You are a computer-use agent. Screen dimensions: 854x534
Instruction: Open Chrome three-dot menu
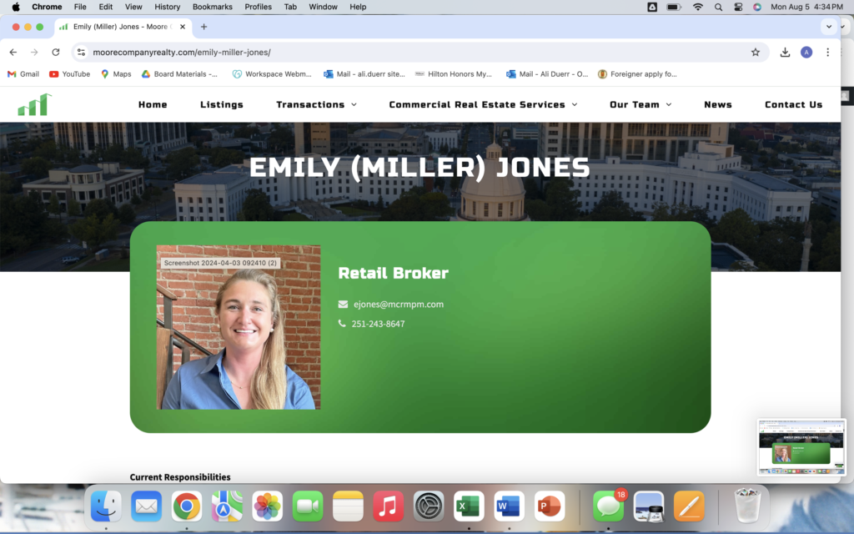point(827,52)
